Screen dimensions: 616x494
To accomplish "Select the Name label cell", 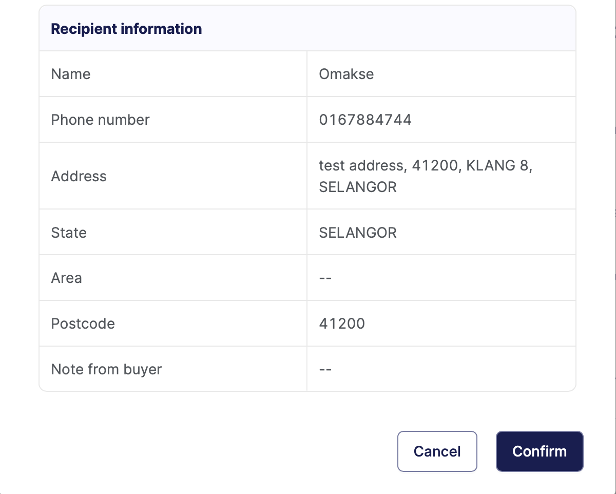I will (71, 74).
